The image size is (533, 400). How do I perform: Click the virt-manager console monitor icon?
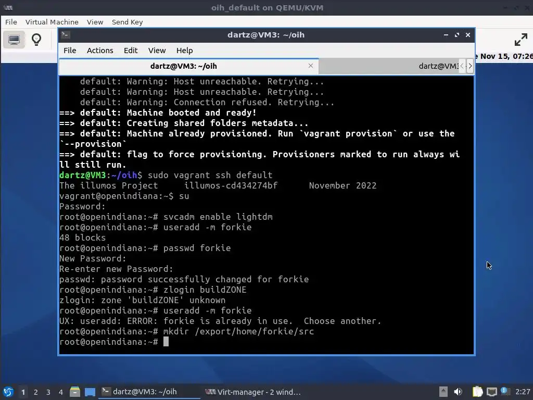[x=14, y=40]
